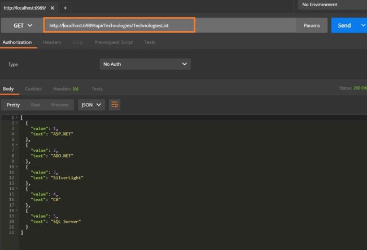Click the Params button

tap(312, 25)
